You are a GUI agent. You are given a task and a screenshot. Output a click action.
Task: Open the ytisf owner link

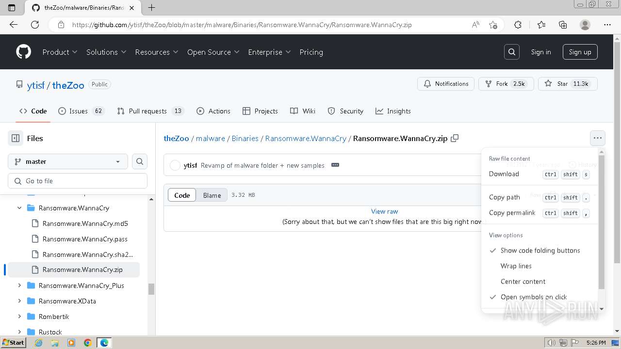(x=36, y=85)
